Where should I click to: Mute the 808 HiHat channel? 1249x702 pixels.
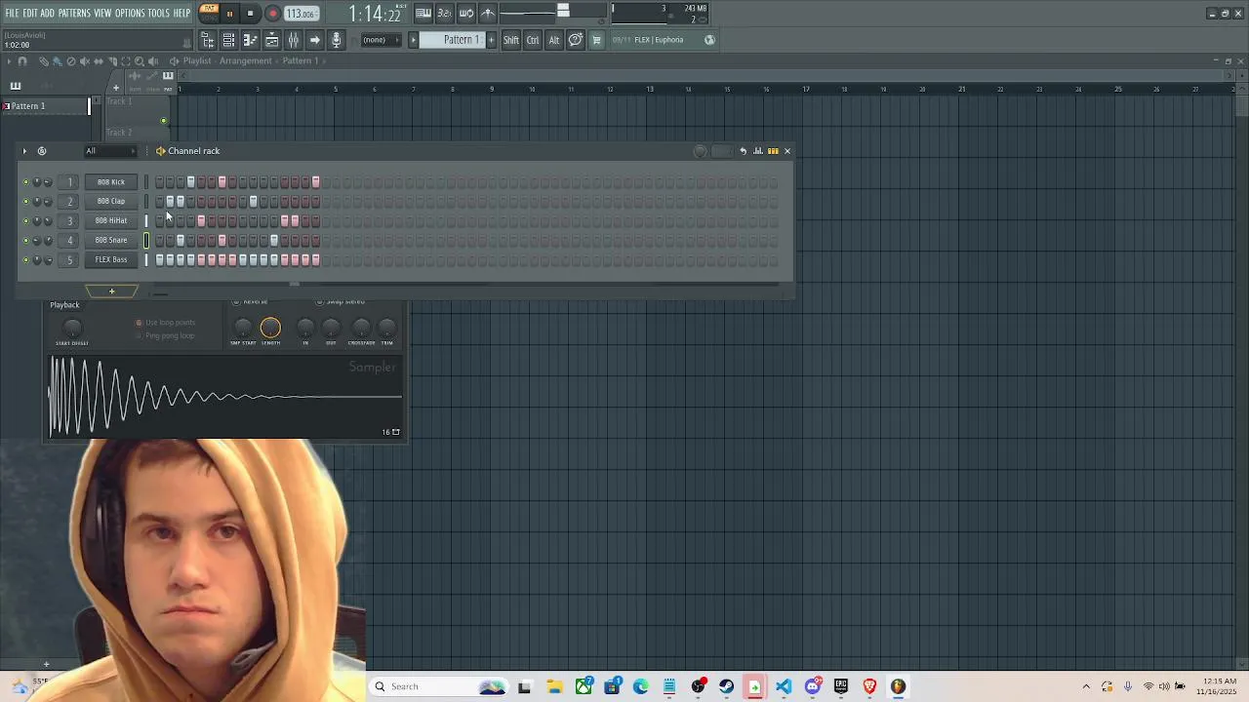[x=26, y=221]
